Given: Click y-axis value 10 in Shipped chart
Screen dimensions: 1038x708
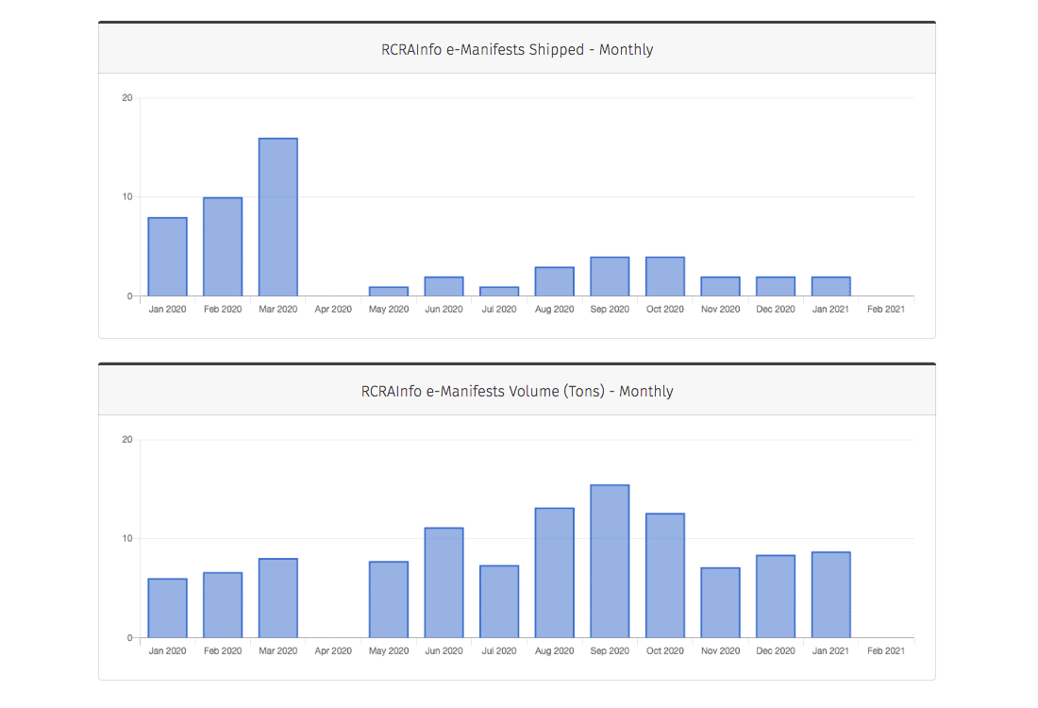Looking at the screenshot, I should [x=127, y=196].
